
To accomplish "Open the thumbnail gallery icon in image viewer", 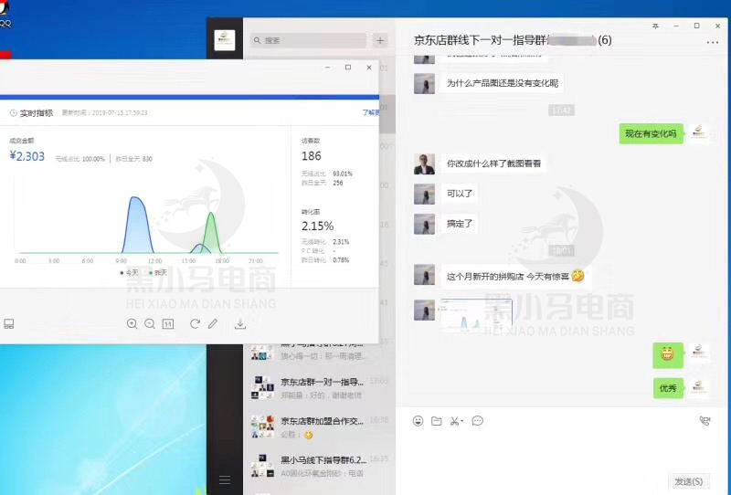I will [x=9, y=323].
